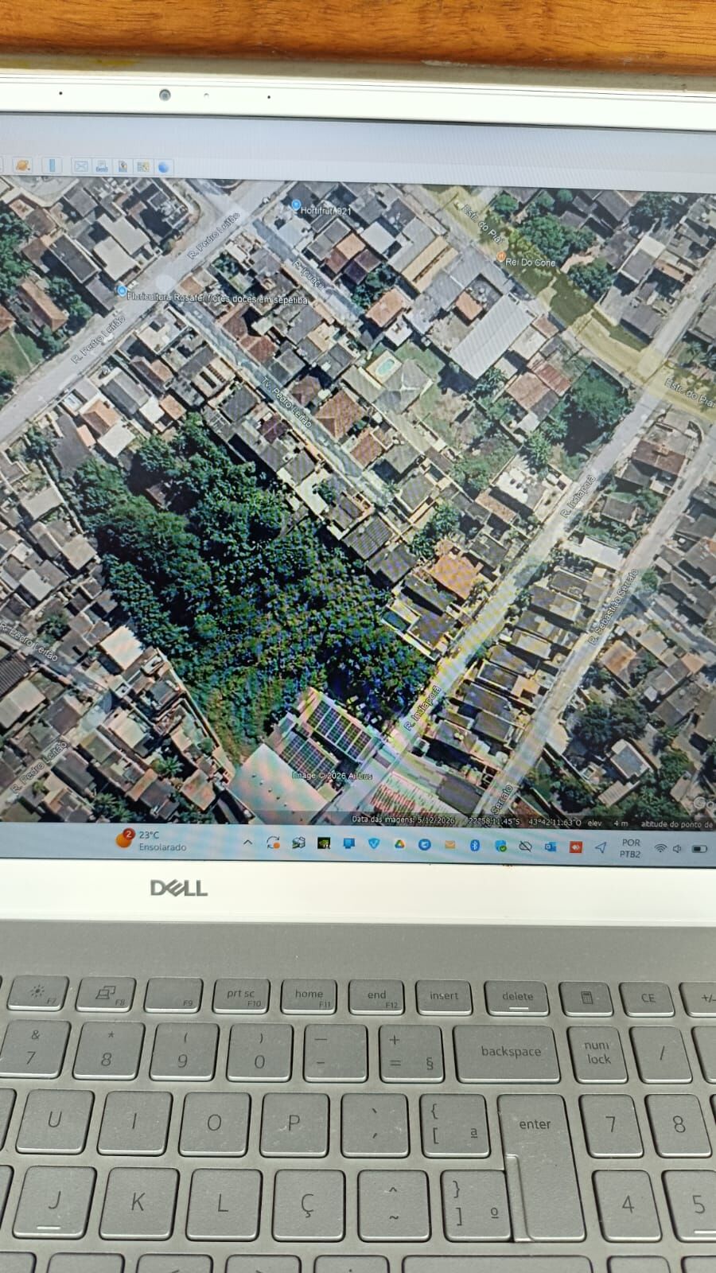Click the Print toolbar icon
The width and height of the screenshot is (716, 1273).
(x=102, y=166)
